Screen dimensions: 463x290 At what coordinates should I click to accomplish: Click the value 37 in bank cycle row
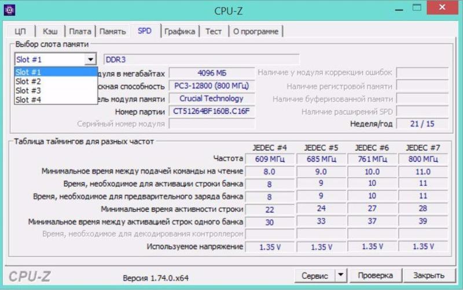[372, 221]
